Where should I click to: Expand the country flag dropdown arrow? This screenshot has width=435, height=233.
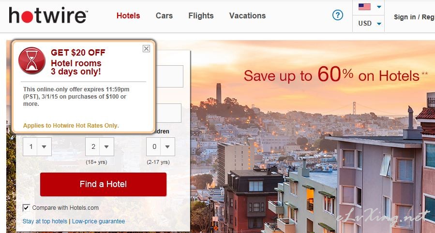(x=379, y=7)
